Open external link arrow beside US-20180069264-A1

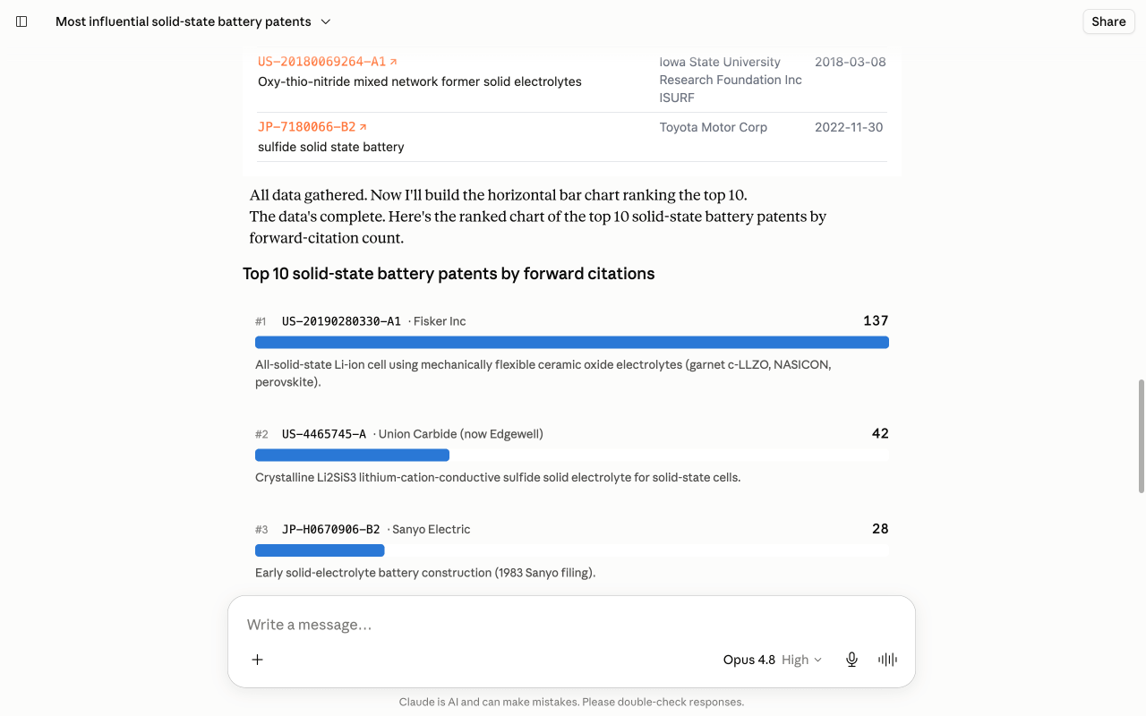393,62
